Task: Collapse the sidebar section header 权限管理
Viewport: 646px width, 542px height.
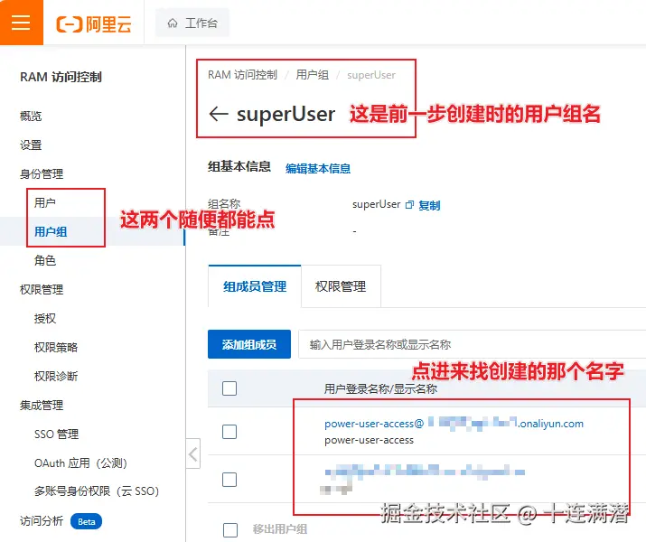Action: 42,290
